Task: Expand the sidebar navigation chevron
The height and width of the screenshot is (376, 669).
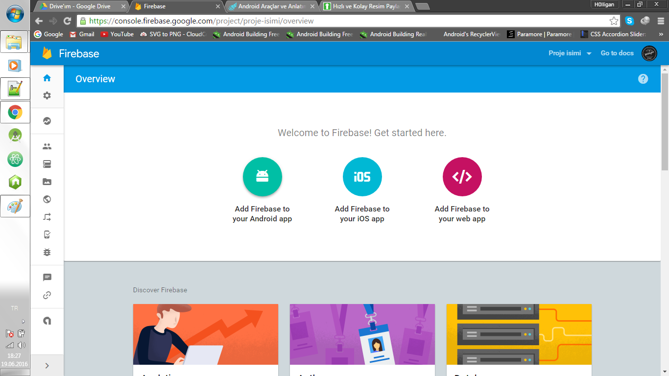Action: click(x=47, y=365)
